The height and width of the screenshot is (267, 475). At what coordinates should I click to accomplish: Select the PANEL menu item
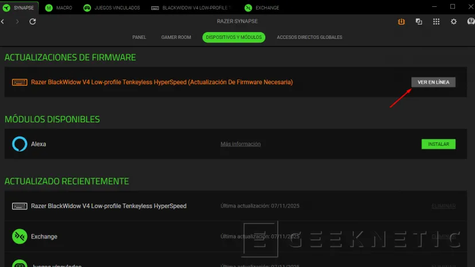(139, 37)
